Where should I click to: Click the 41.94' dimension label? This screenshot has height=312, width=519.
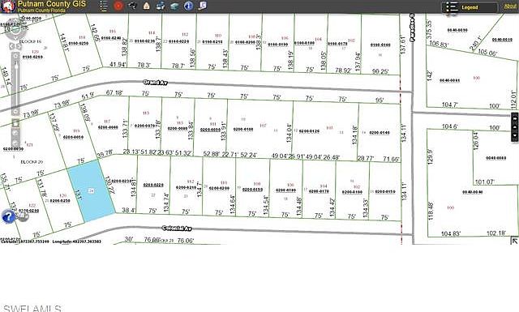[118, 65]
